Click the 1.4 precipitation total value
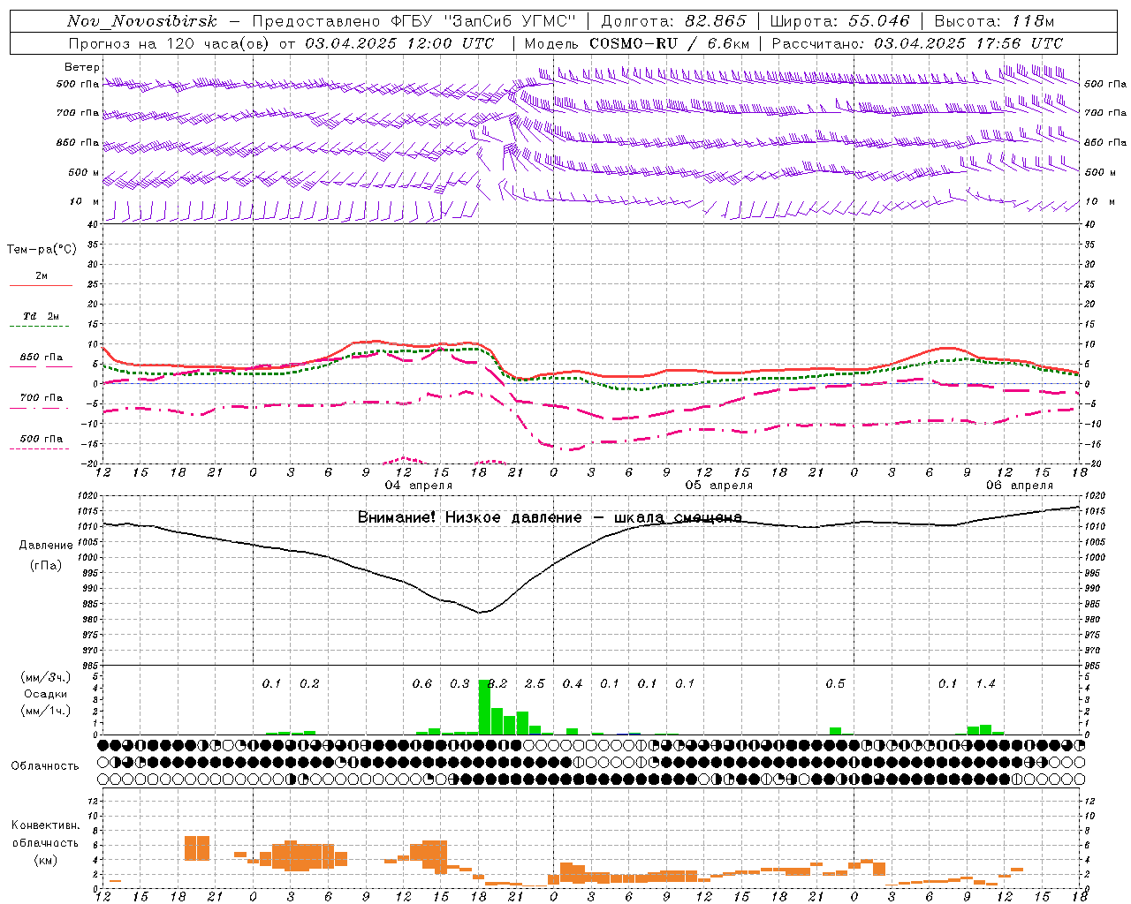Screen dimensions: 1131x904 (x=985, y=684)
